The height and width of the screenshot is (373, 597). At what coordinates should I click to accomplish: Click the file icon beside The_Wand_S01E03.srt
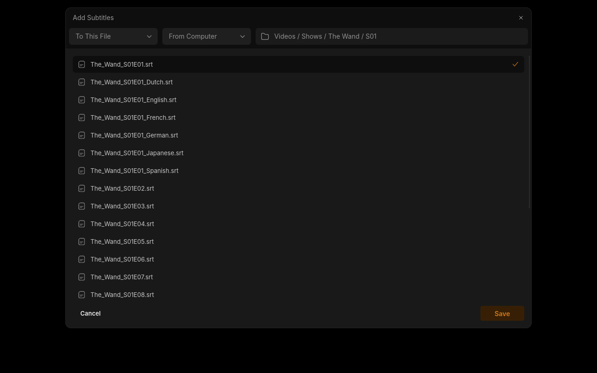click(x=82, y=206)
